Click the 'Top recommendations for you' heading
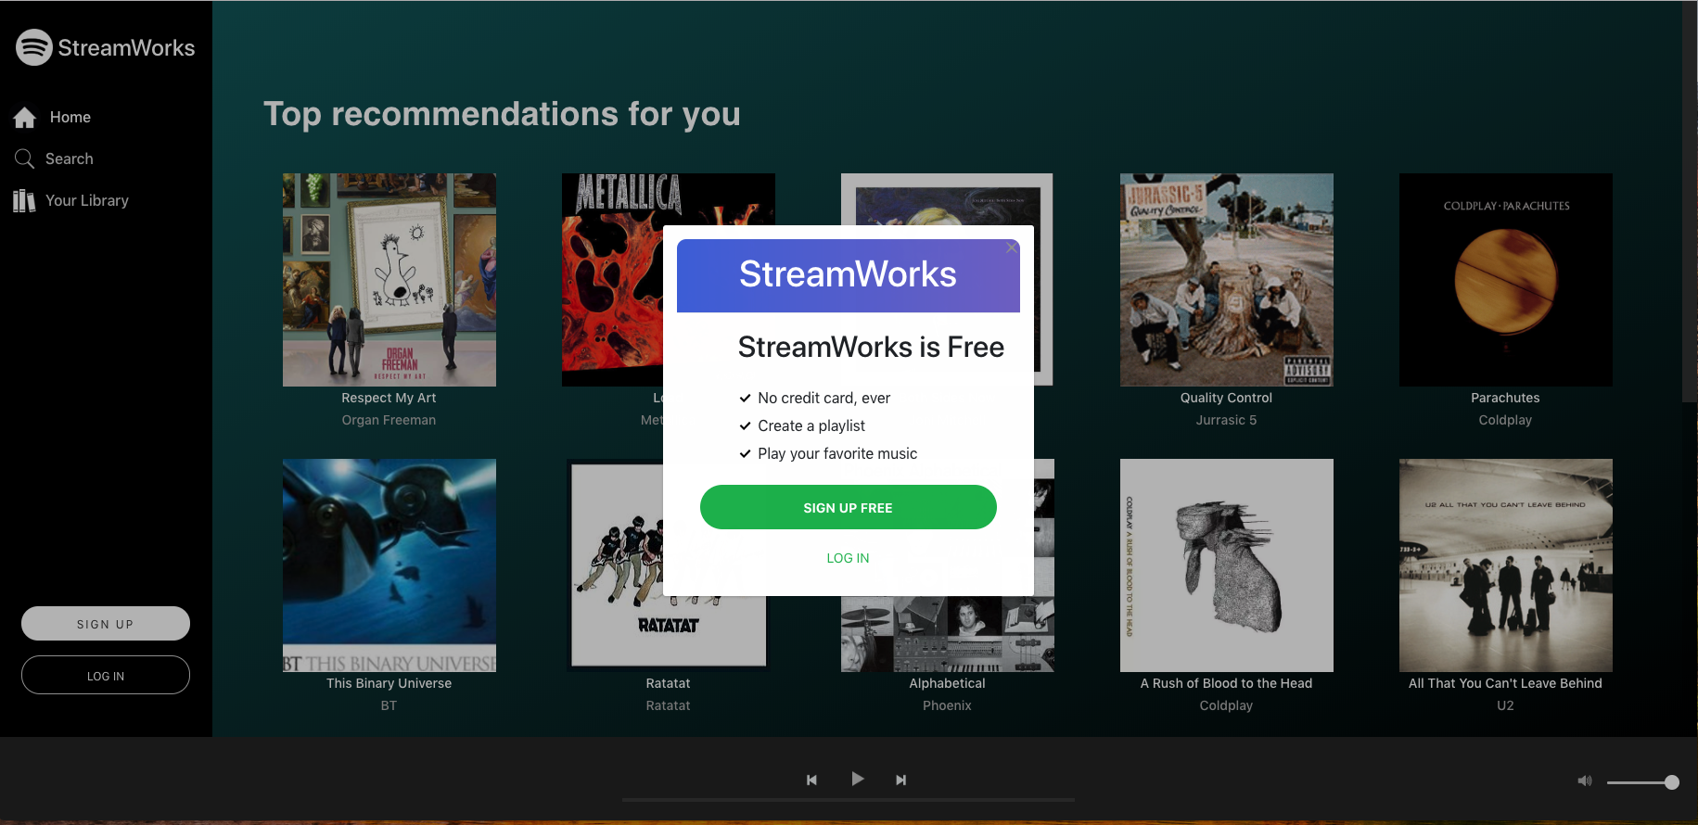 point(502,114)
